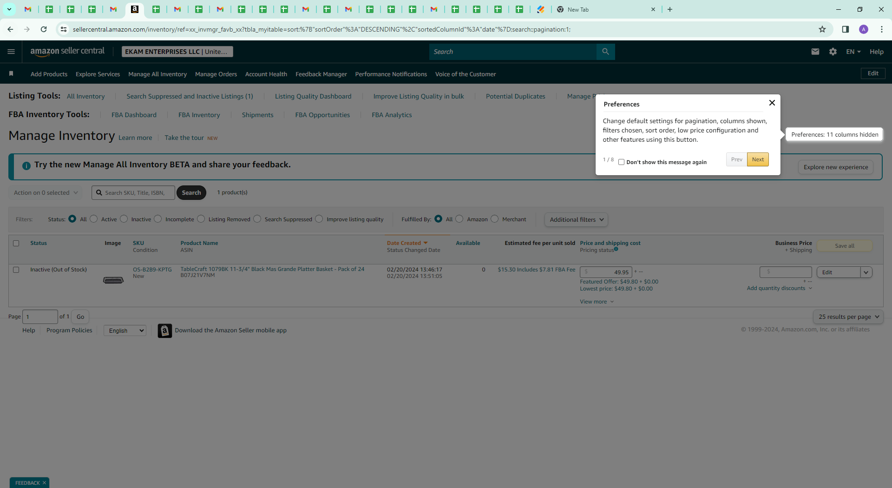892x488 pixels.
Task: Open the English language selector
Action: (x=125, y=330)
